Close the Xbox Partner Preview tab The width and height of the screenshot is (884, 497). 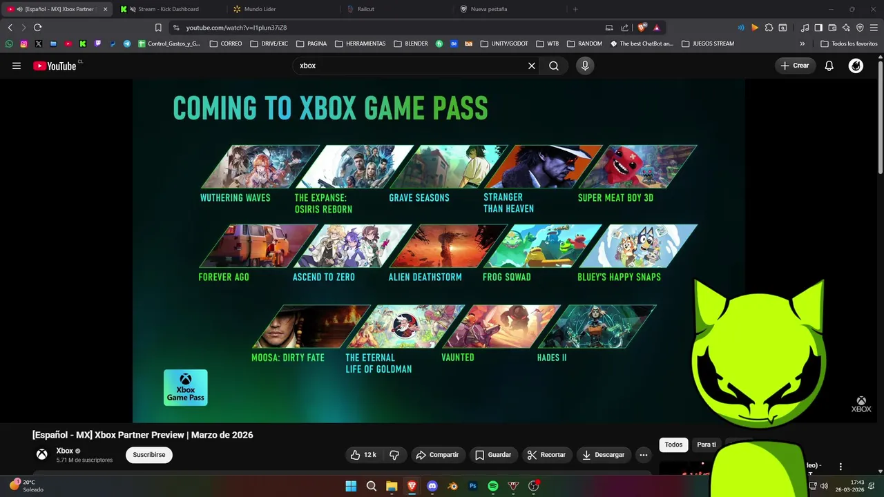pos(105,9)
